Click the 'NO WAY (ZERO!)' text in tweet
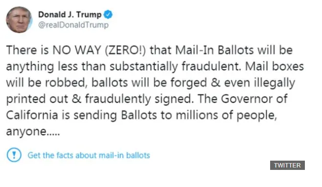The width and height of the screenshot is (322, 187). (x=99, y=50)
